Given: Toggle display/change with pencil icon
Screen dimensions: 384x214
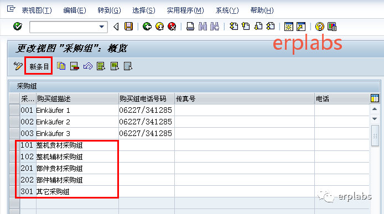Looking at the screenshot, I should coord(18,66).
